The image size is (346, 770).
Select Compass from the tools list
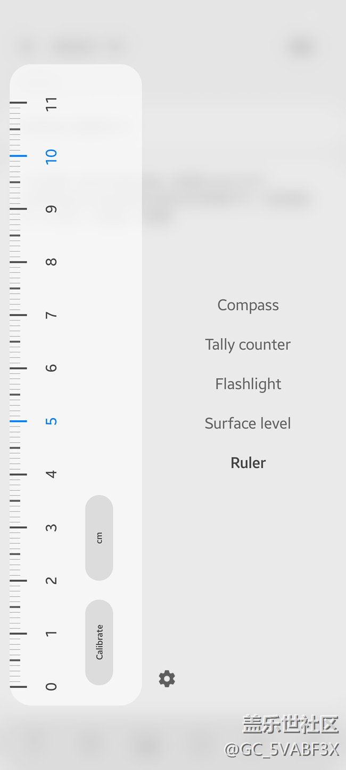click(248, 305)
